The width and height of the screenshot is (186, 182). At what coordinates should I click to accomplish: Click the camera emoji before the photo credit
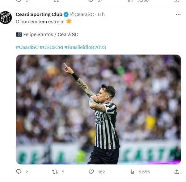coord(19,35)
